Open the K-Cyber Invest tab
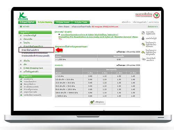The height and width of the screenshot is (130, 174). (63, 22)
